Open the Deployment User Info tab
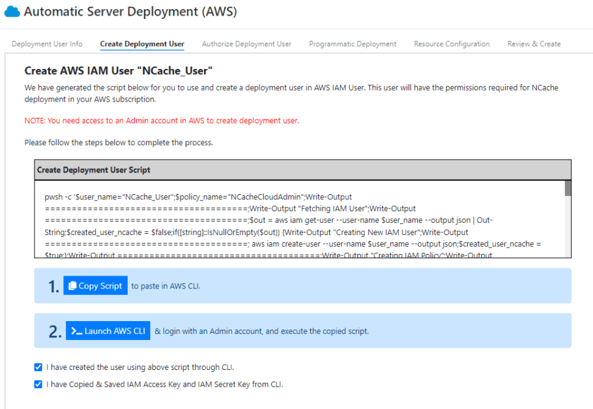 pyautogui.click(x=47, y=44)
